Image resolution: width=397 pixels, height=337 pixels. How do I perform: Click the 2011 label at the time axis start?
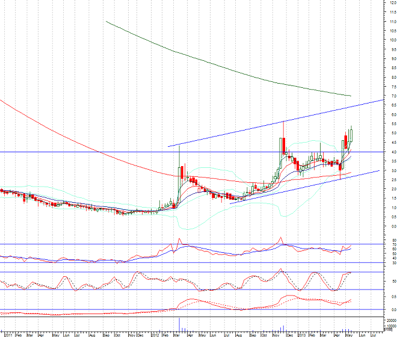(7, 333)
